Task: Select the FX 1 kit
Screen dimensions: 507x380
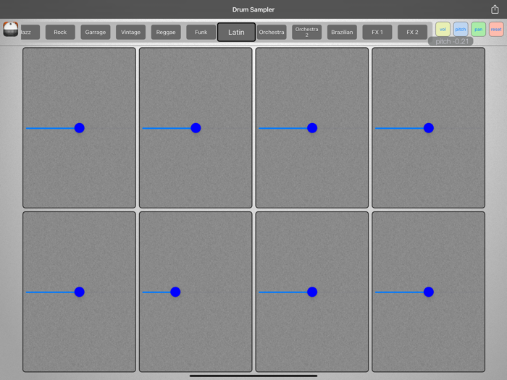Action: coord(377,33)
